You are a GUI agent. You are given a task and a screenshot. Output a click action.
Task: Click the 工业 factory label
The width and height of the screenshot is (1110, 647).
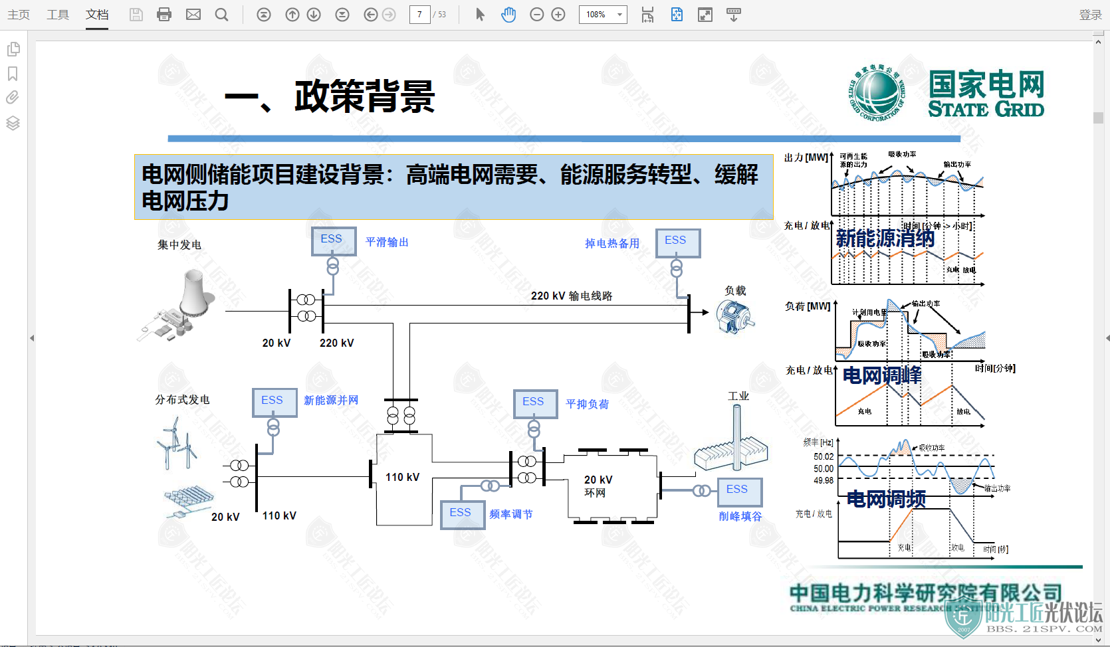pos(738,396)
